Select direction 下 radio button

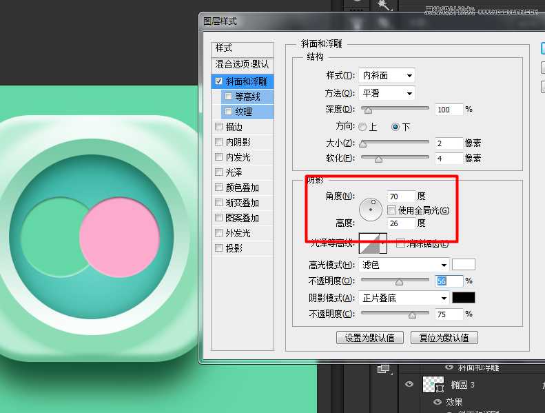point(395,127)
